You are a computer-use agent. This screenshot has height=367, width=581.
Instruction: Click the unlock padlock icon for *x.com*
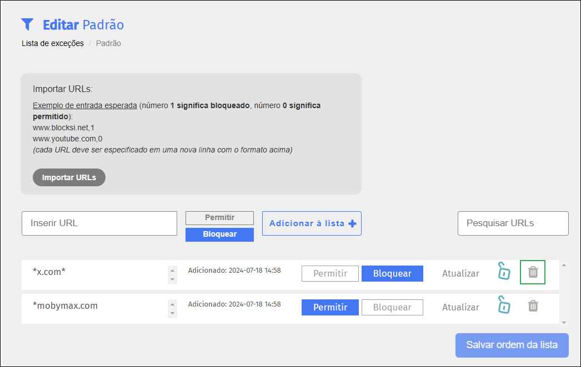504,271
